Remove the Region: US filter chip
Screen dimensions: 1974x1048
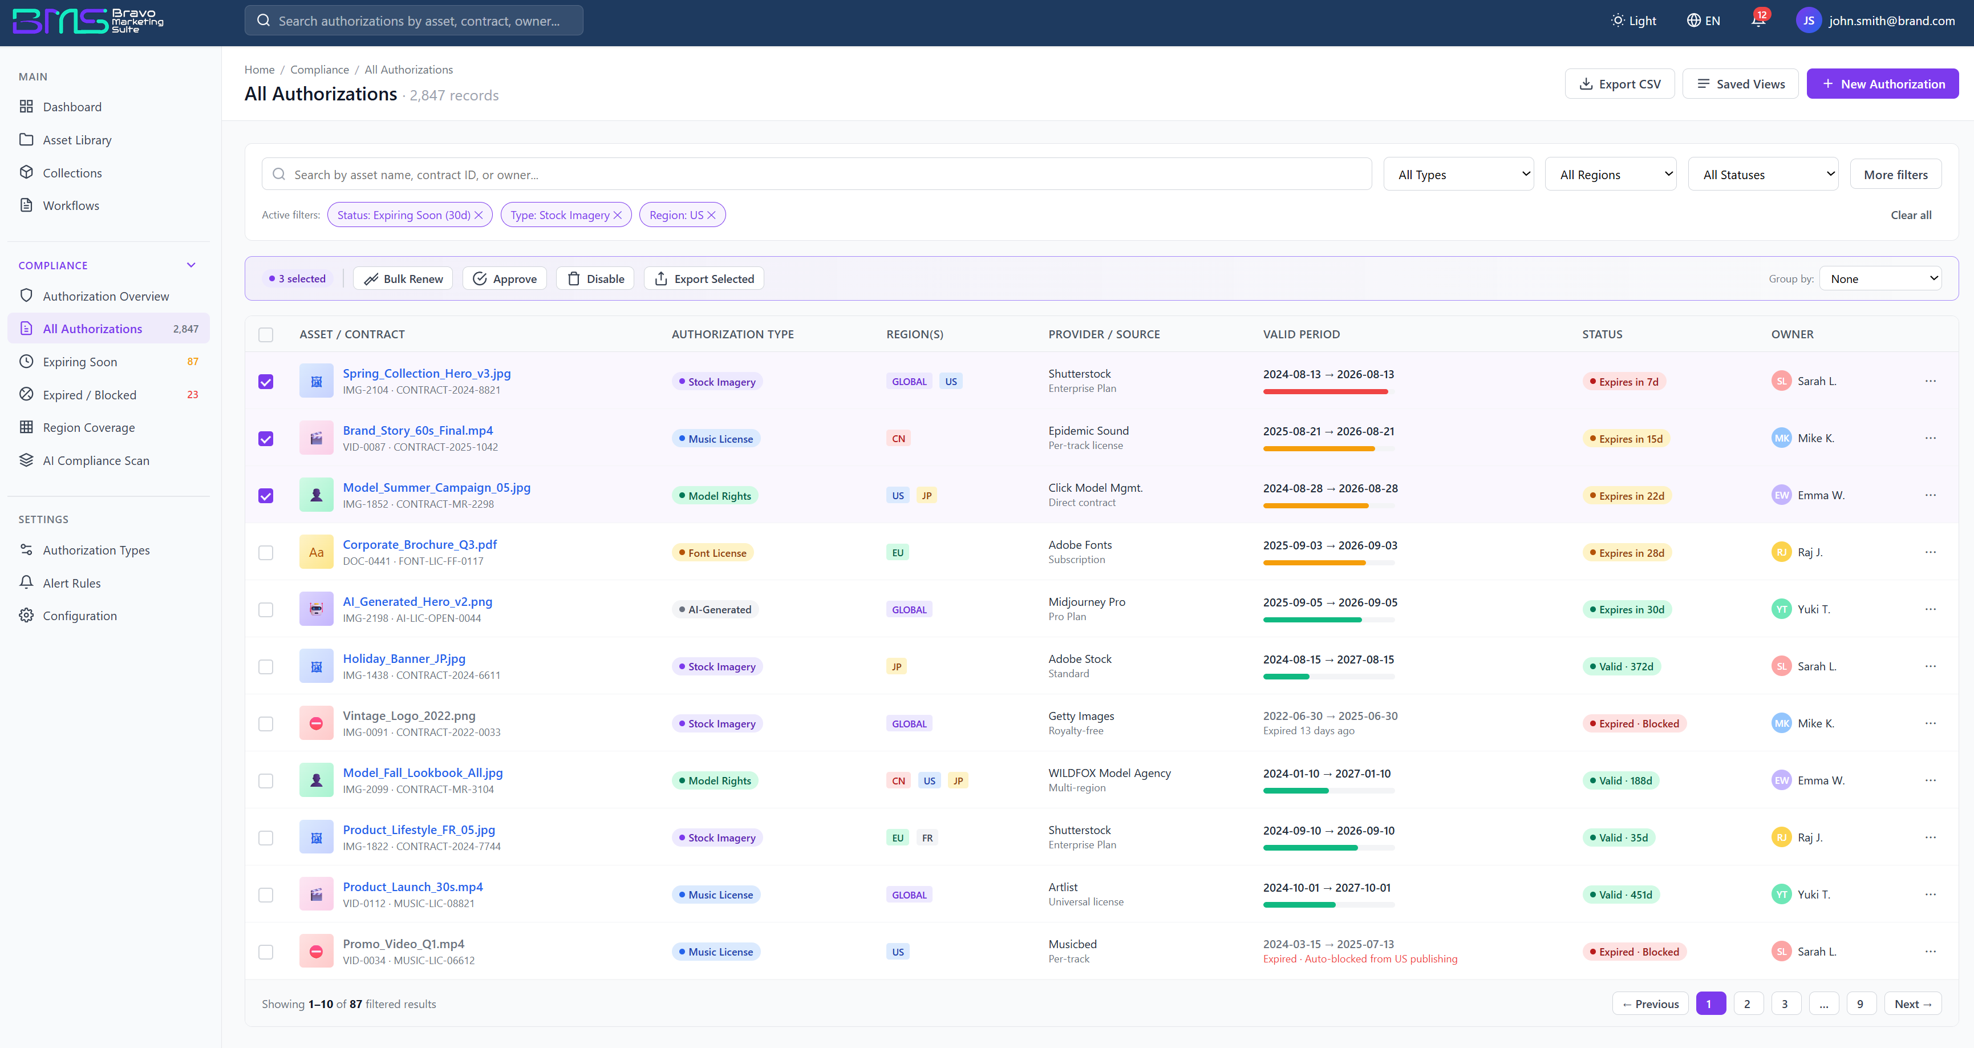[x=711, y=216]
